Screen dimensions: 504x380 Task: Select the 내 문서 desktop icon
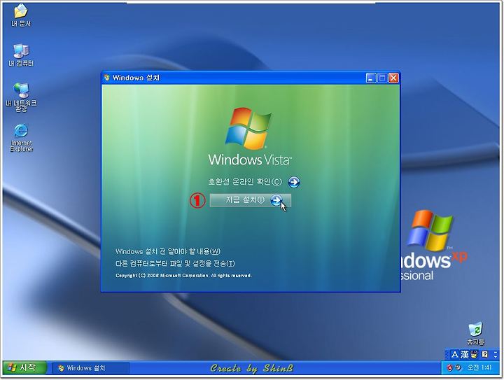click(21, 15)
